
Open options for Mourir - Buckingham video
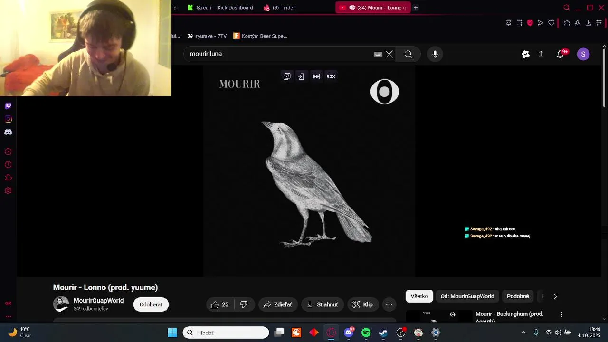561,314
